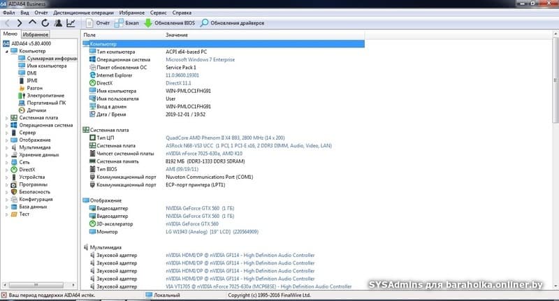
Task: Click the 3D-акселератор row icon
Action: pyautogui.click(x=92, y=224)
